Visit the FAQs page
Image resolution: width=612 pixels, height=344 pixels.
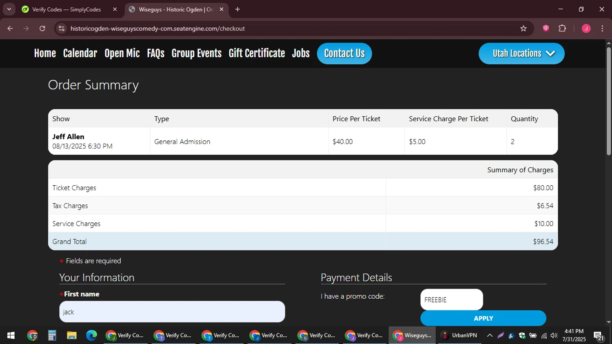155,53
